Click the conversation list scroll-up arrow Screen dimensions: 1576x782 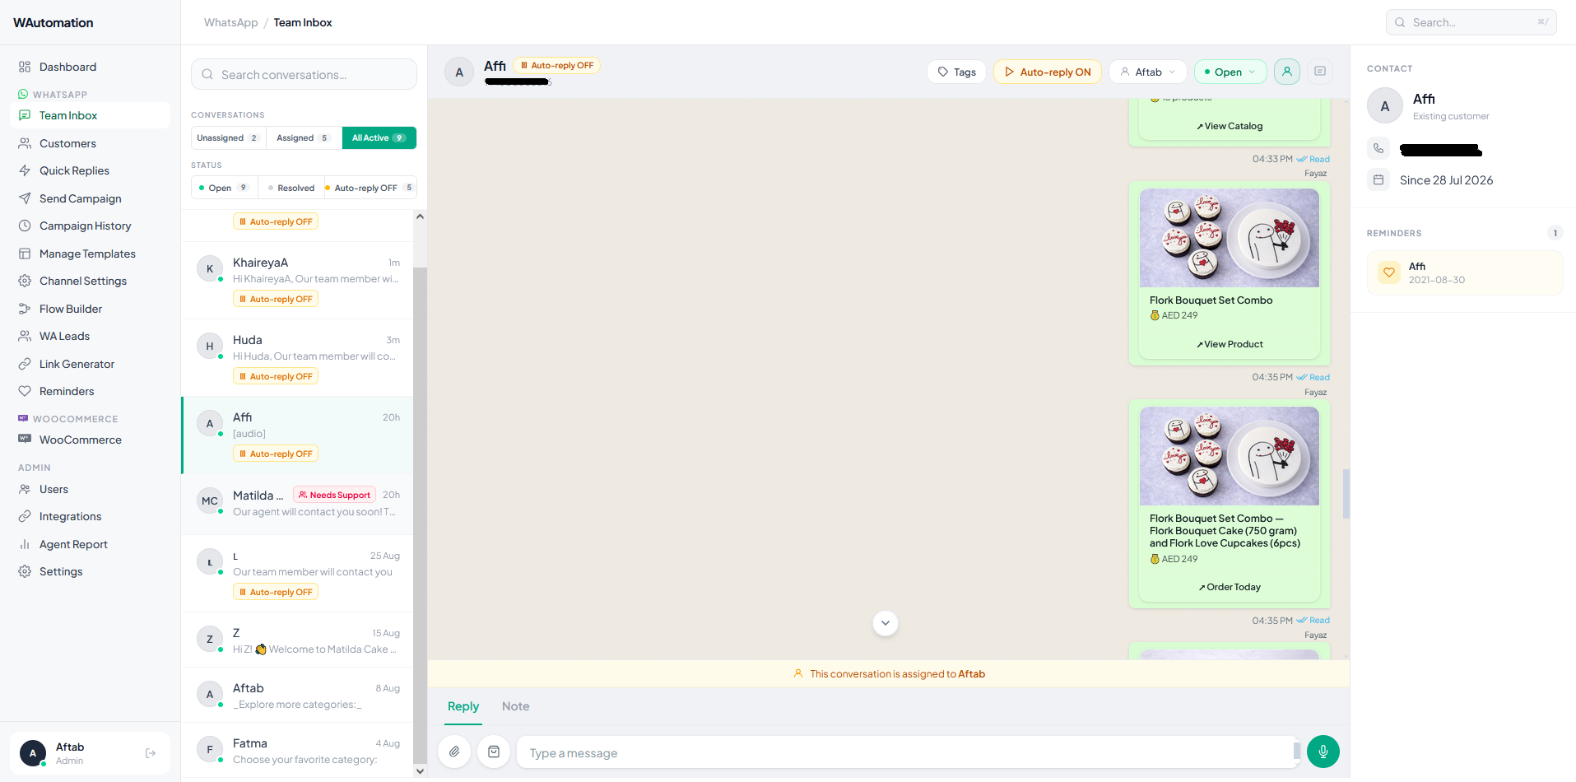420,216
